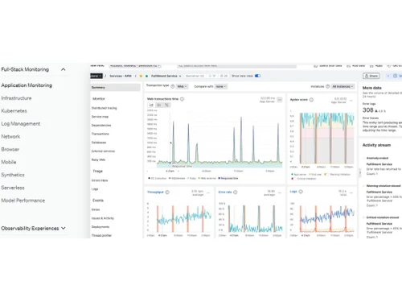Click the Error rate help icon

click(x=236, y=192)
